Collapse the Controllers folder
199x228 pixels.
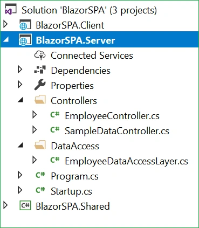pos(20,100)
